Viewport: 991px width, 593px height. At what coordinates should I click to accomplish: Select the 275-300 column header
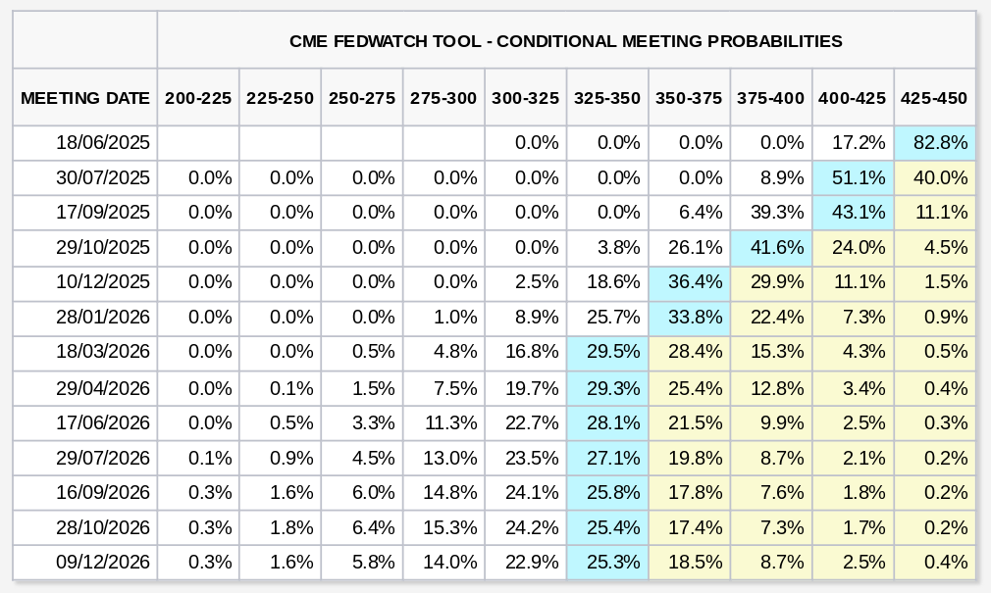[443, 98]
